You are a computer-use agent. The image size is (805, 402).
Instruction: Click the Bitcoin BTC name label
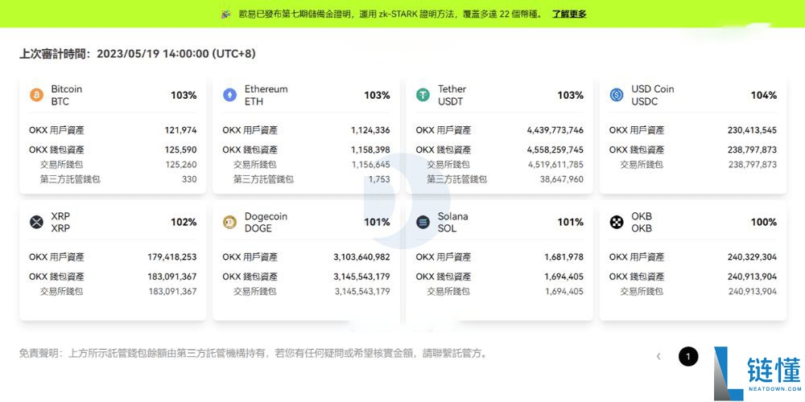click(66, 96)
